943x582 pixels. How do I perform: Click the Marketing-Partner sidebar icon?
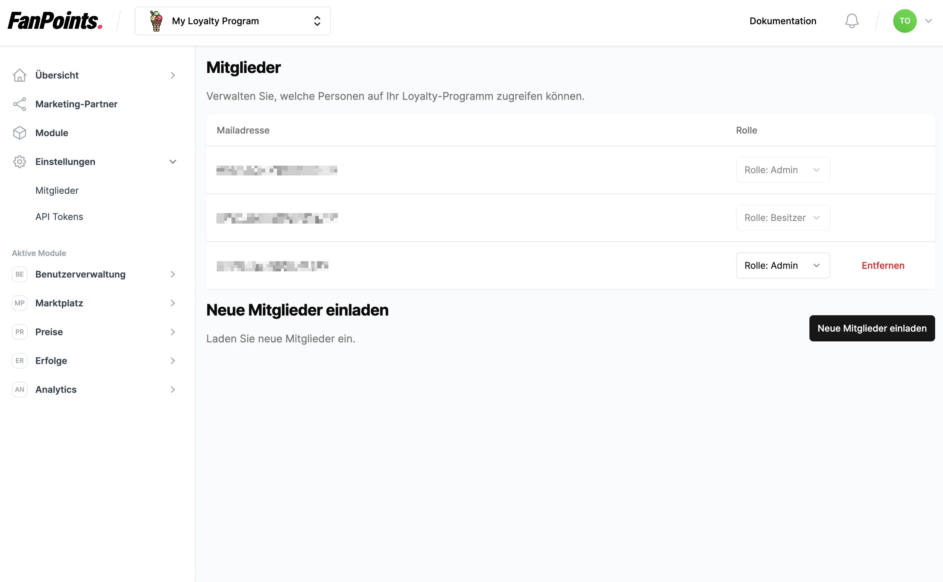(x=19, y=104)
